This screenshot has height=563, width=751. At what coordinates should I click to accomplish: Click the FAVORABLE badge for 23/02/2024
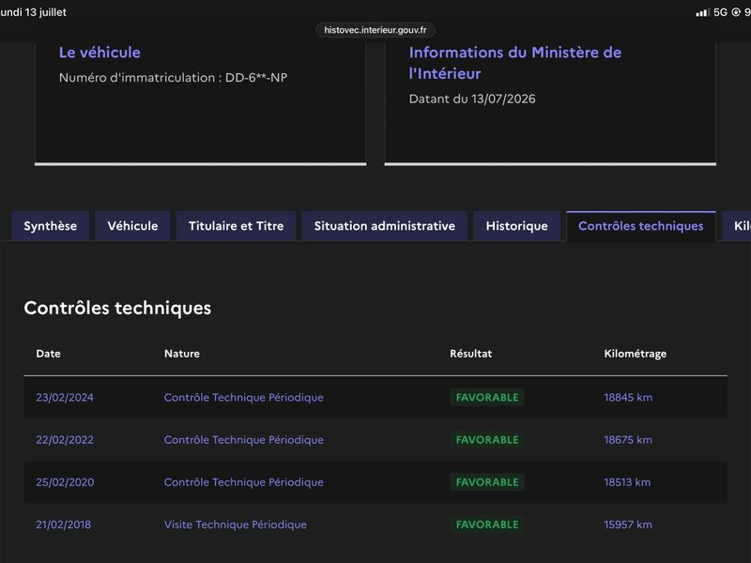point(487,397)
